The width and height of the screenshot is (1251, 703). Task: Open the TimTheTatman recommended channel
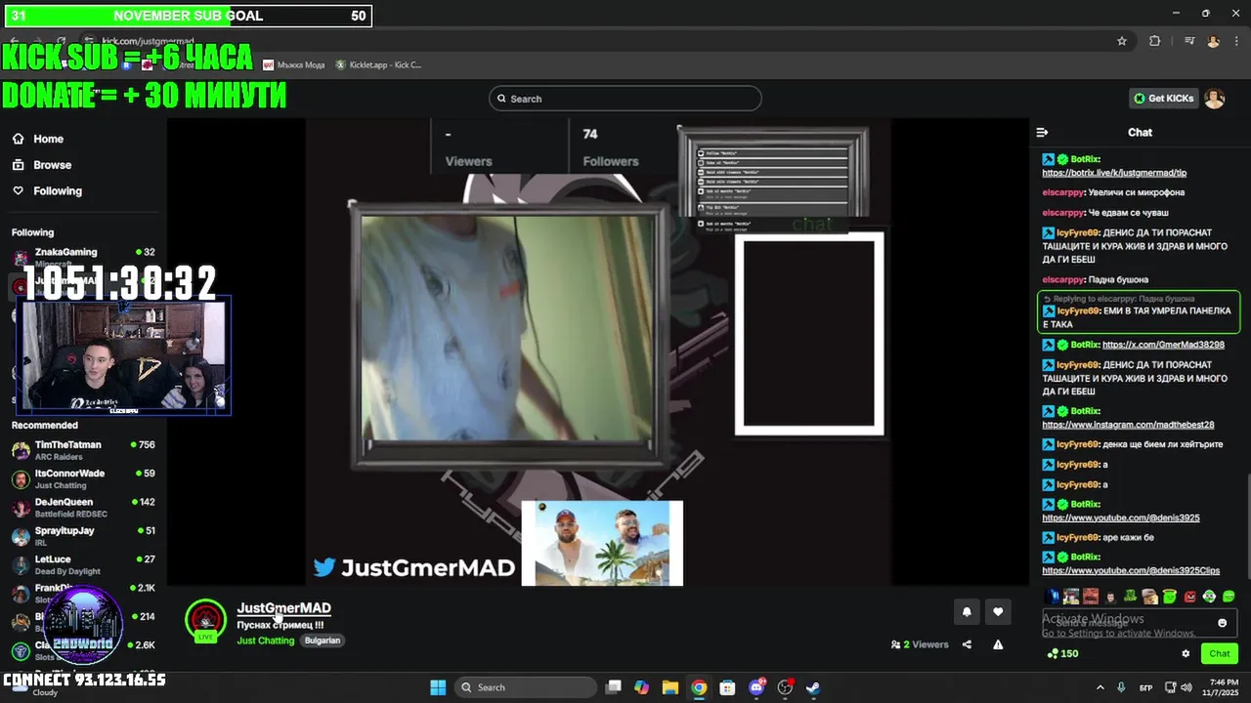coord(83,450)
